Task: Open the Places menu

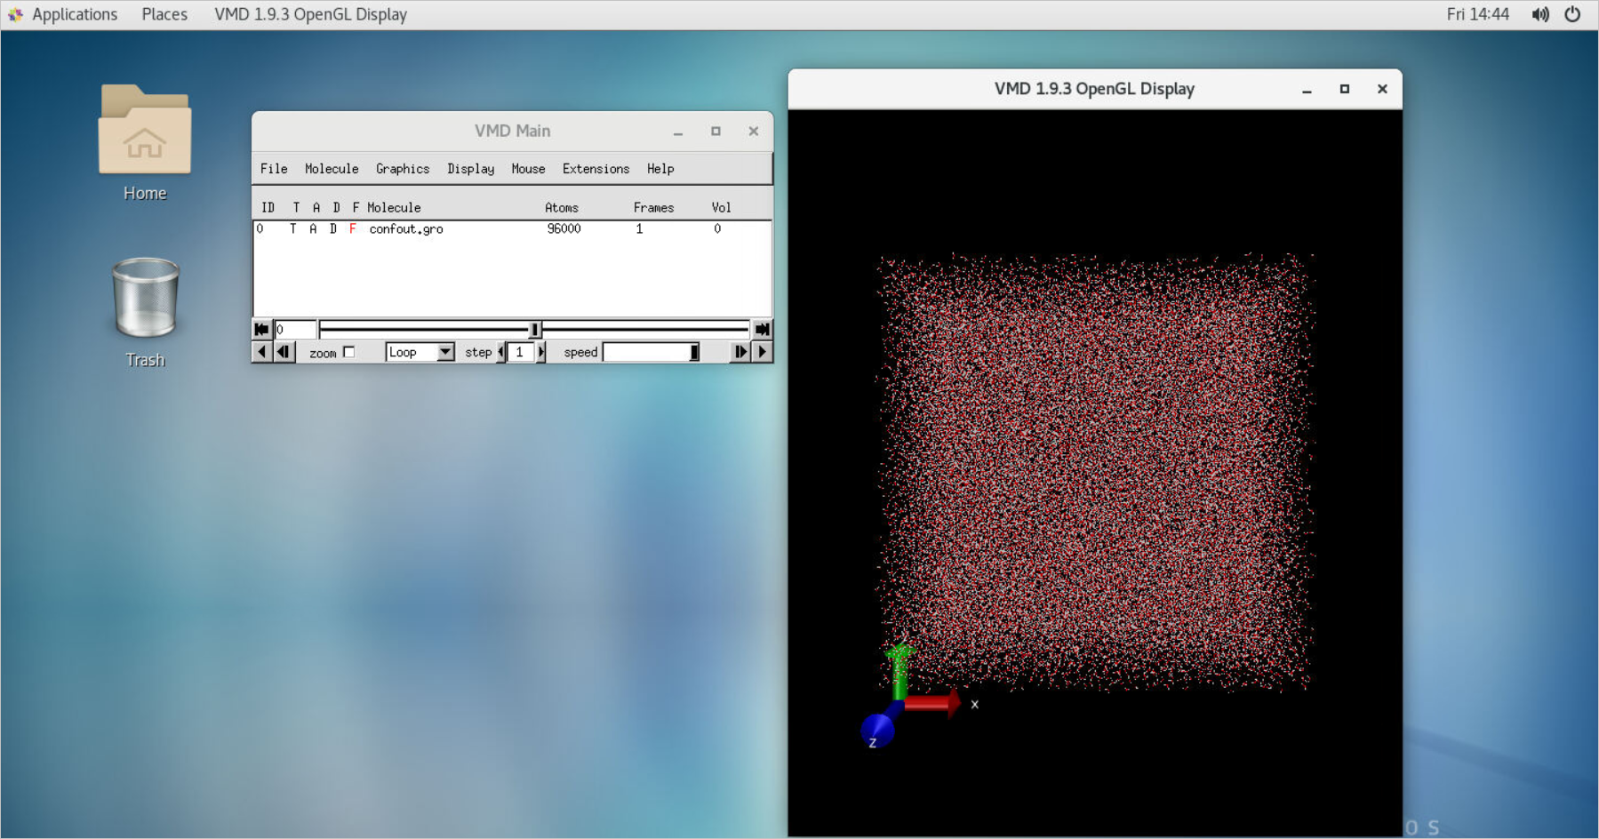Action: click(164, 14)
